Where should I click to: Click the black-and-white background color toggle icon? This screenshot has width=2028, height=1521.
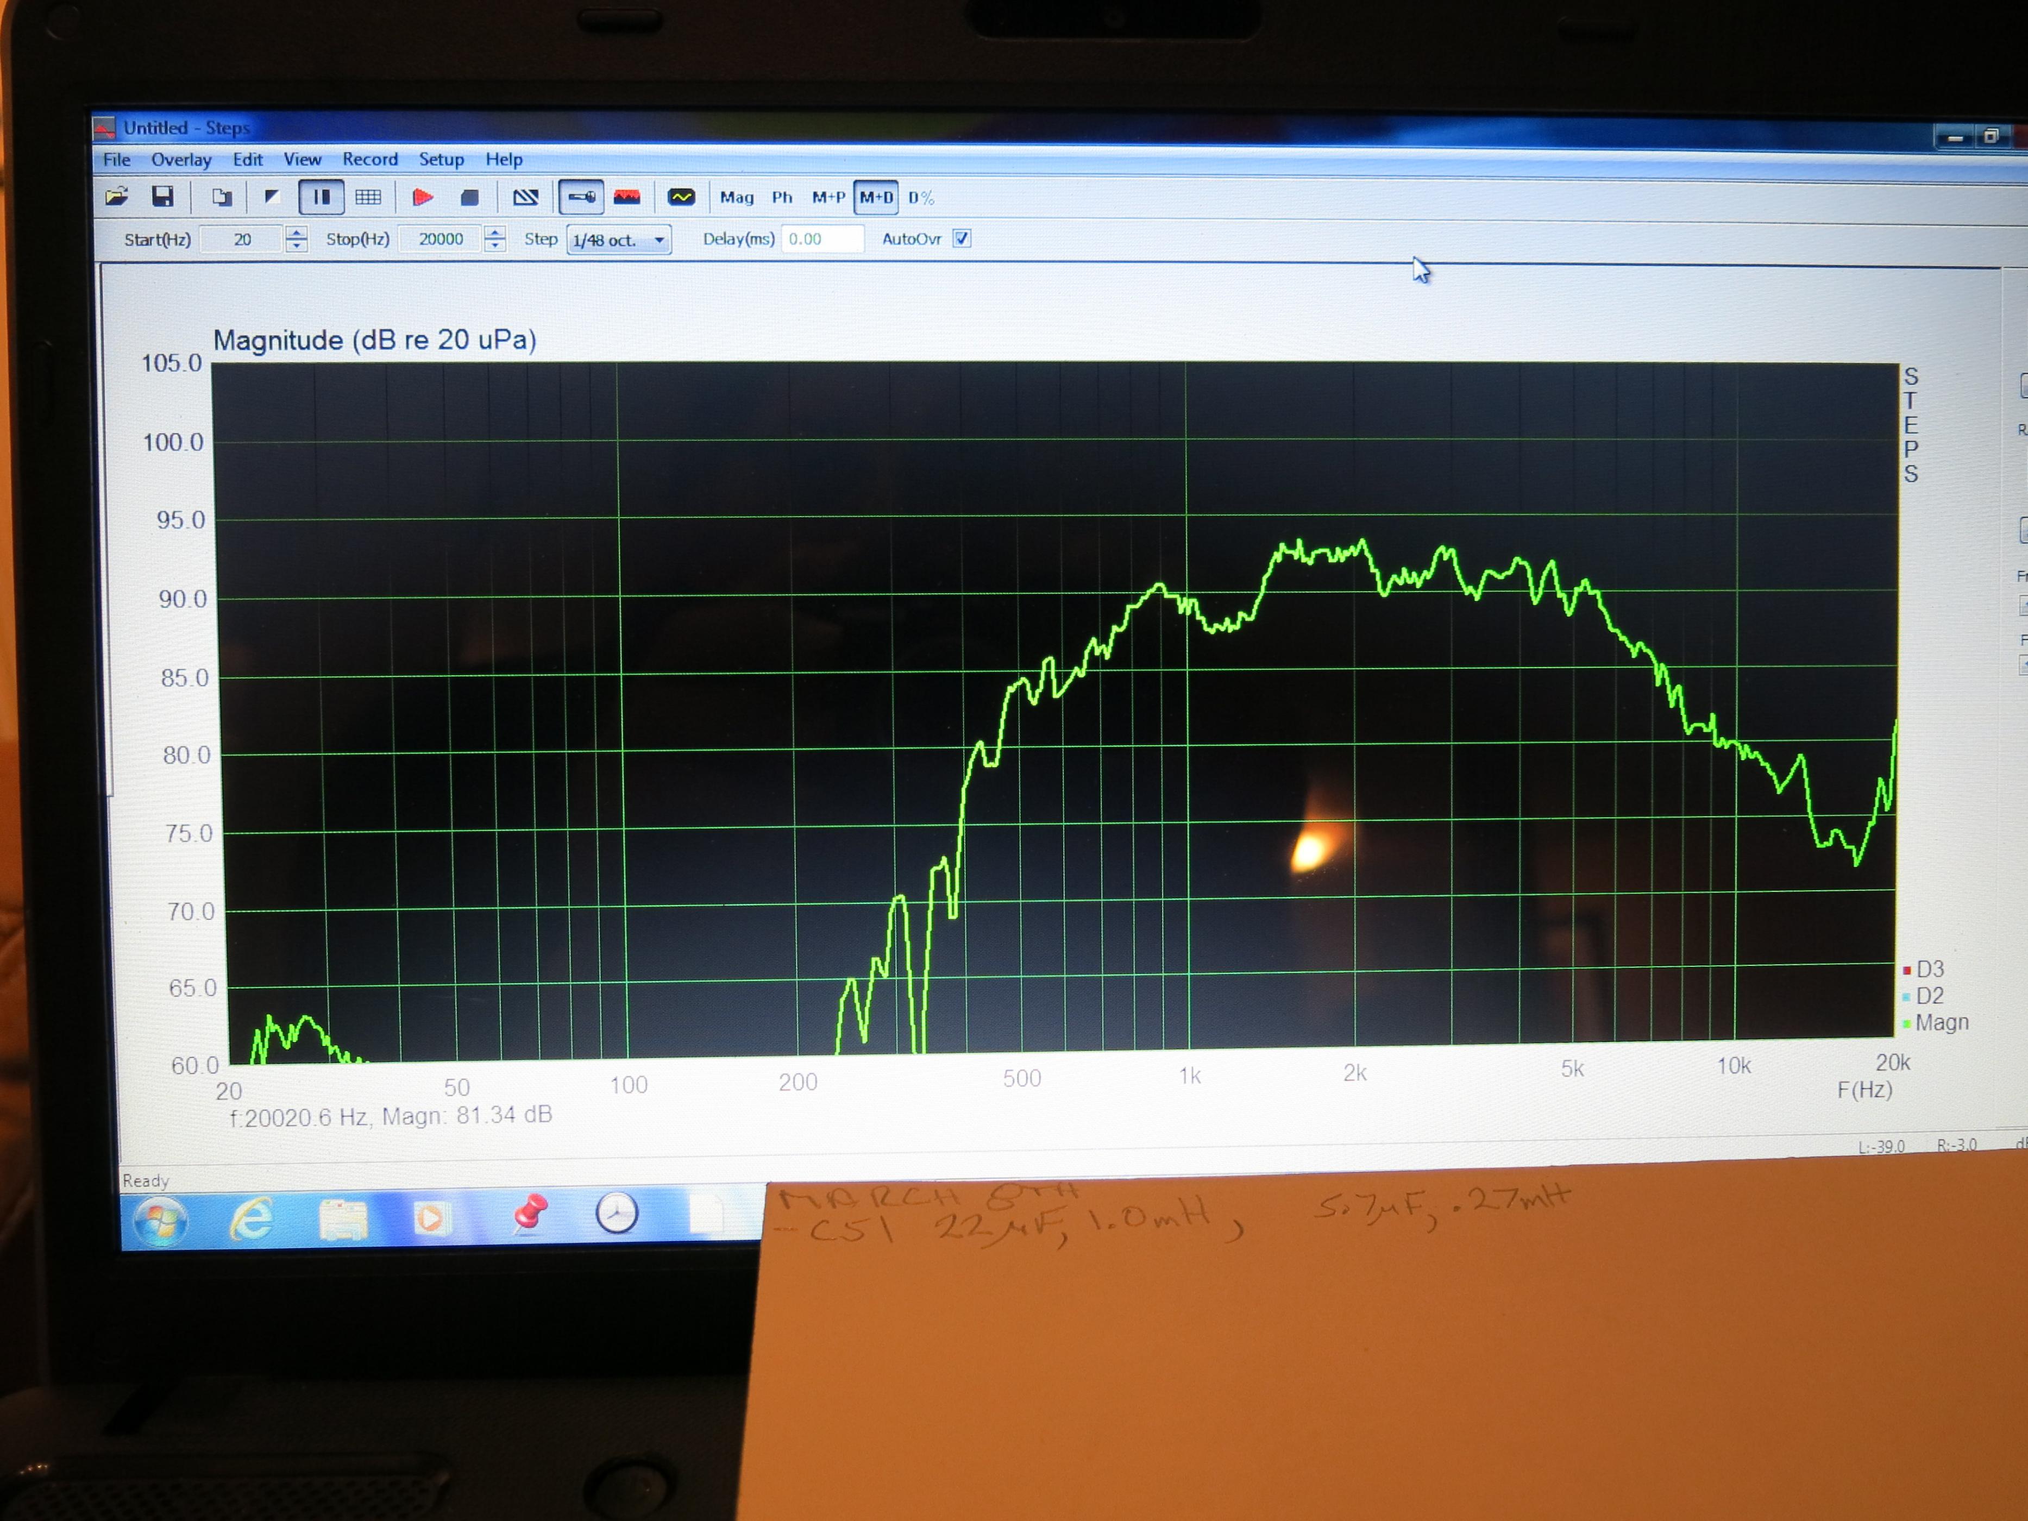point(272,197)
